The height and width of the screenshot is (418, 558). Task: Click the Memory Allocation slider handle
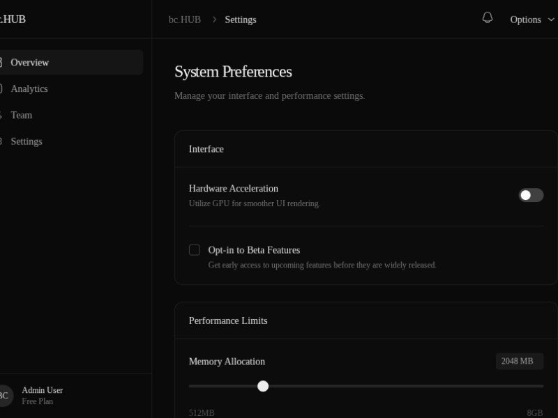coord(263,386)
